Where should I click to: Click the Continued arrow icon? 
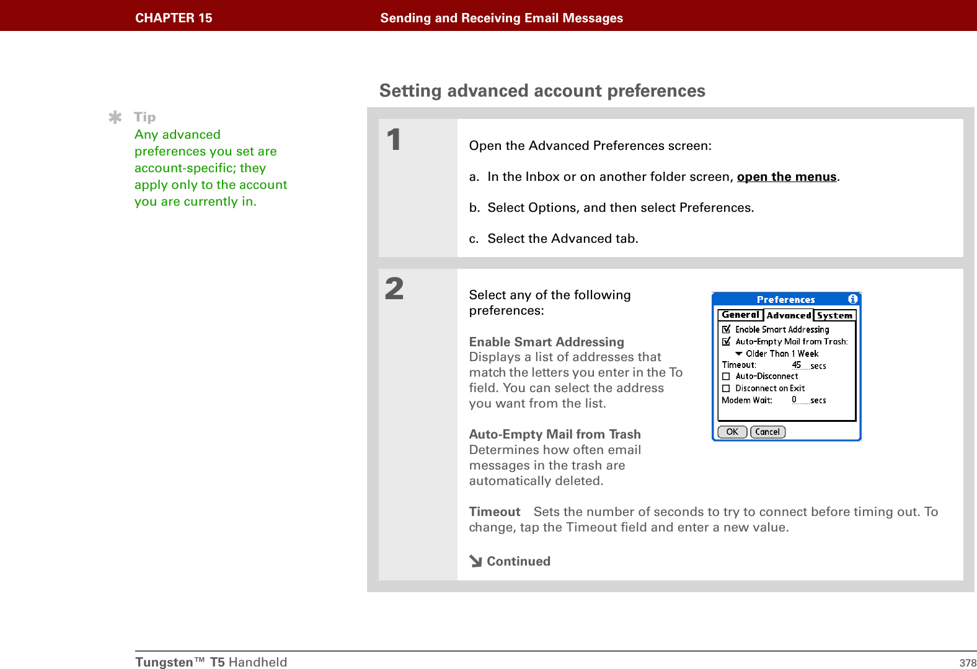[x=475, y=561]
